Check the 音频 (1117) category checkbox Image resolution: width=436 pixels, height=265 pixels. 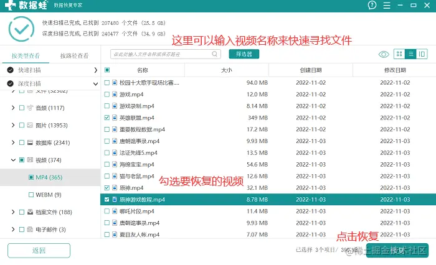(22, 108)
